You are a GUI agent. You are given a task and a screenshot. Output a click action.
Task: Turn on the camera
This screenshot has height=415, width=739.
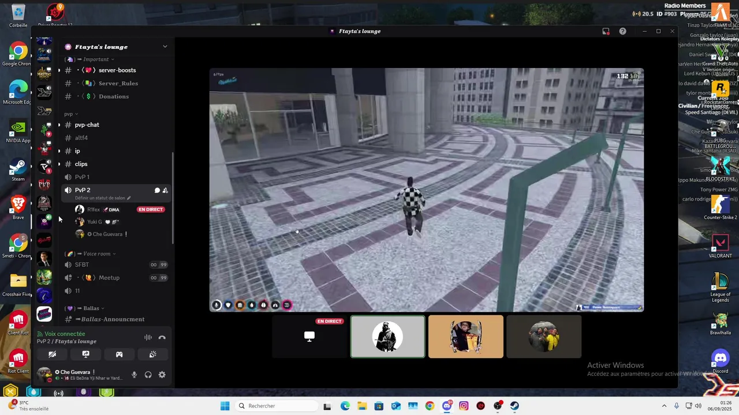coord(52,354)
